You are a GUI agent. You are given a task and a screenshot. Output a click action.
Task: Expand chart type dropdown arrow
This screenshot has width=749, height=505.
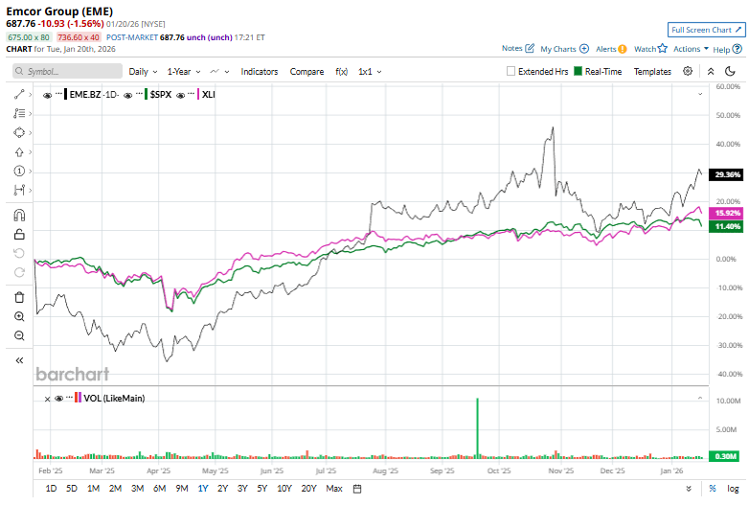(227, 72)
